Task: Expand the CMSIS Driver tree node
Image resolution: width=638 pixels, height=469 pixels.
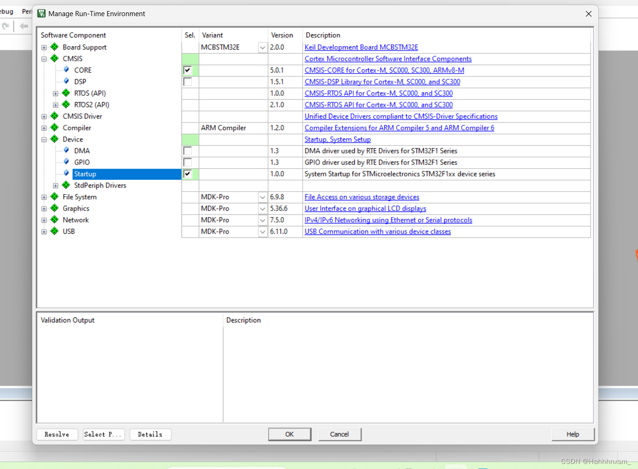Action: [44, 117]
